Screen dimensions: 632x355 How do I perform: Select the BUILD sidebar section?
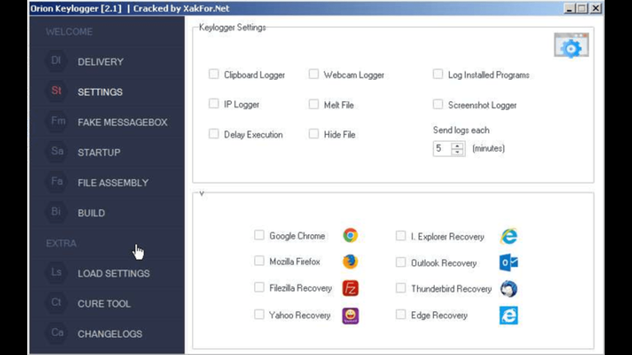coord(91,213)
